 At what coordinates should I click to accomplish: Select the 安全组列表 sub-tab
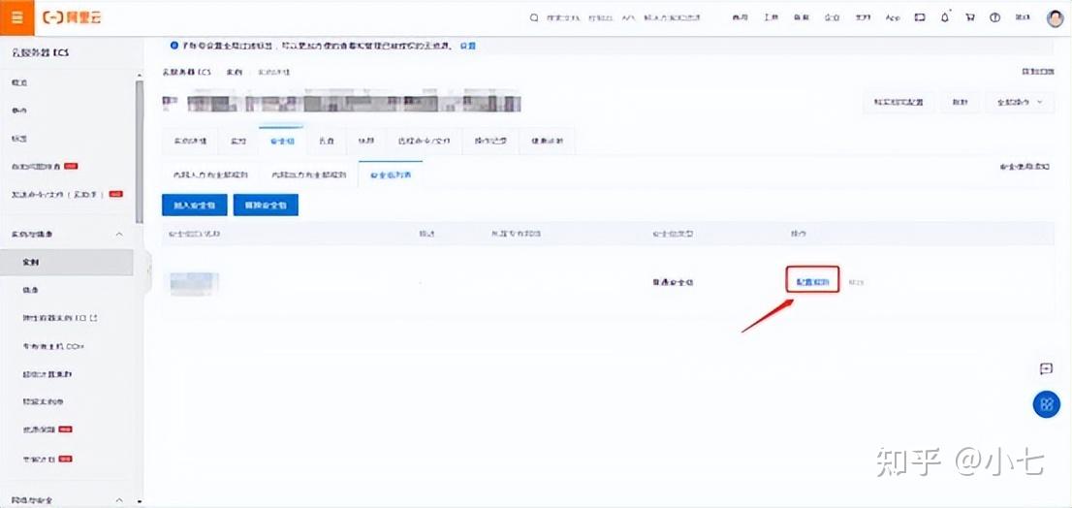click(x=391, y=175)
